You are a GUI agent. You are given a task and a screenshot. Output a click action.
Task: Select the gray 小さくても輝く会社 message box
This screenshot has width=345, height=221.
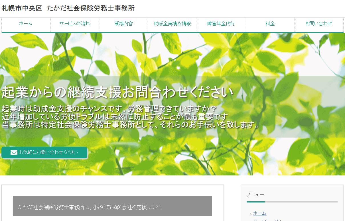(113, 206)
